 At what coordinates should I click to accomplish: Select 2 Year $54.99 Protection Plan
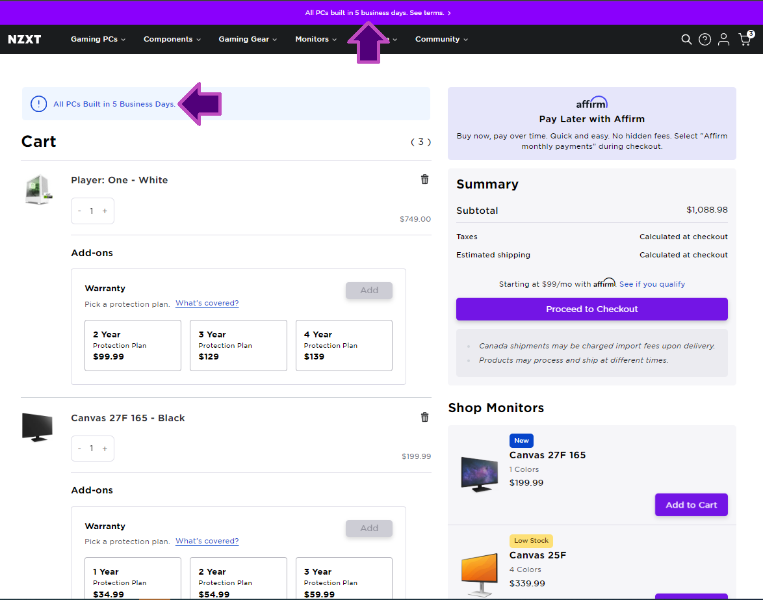pos(239,579)
